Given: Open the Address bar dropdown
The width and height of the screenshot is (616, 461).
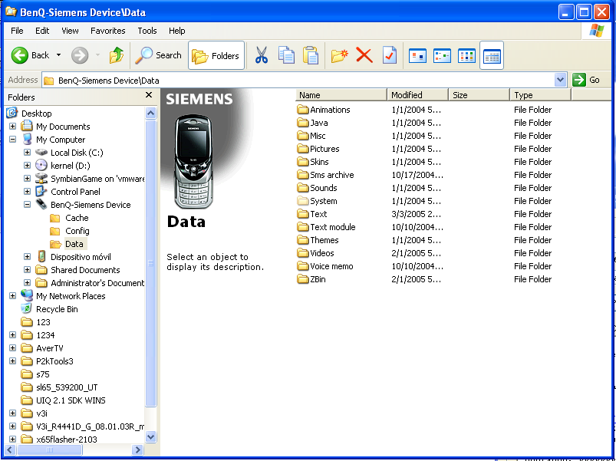Looking at the screenshot, I should pyautogui.click(x=560, y=80).
